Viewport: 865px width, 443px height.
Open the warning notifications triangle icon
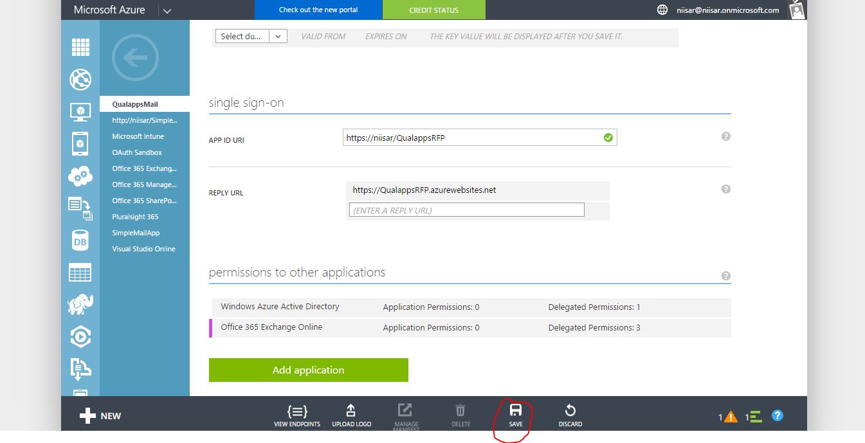tap(731, 417)
